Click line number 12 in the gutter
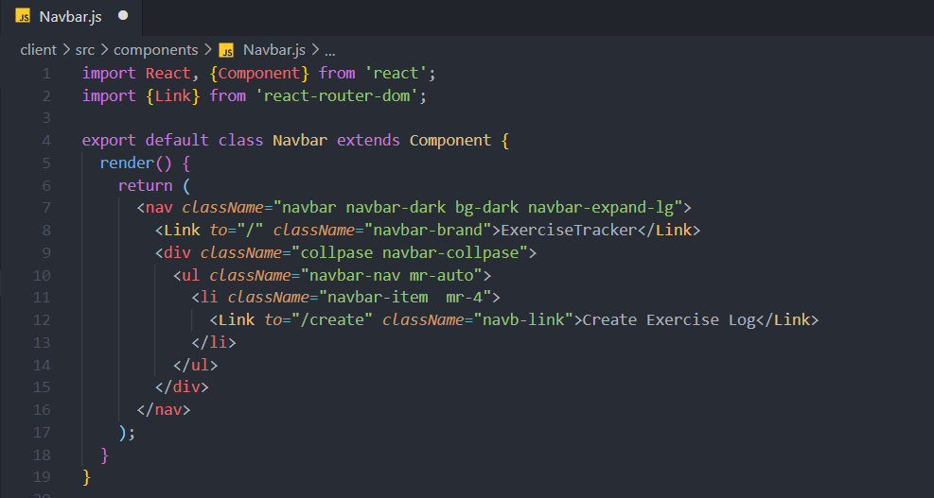This screenshot has height=498, width=934. click(x=42, y=319)
